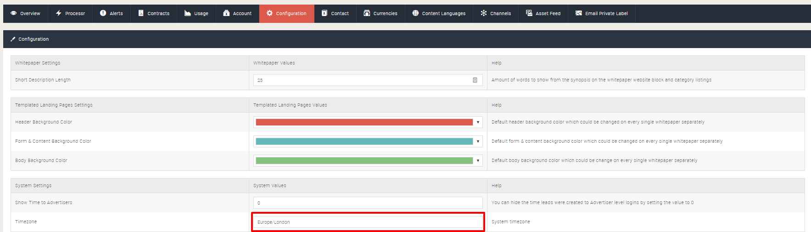Screen dimensions: 811x232
Task: Switch to the Currencies tab
Action: point(380,13)
